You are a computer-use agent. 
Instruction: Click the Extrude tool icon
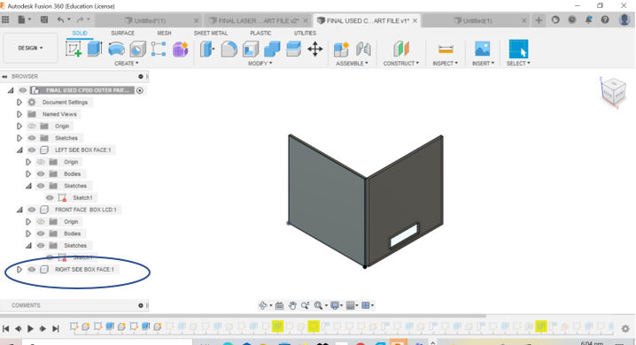coord(95,49)
